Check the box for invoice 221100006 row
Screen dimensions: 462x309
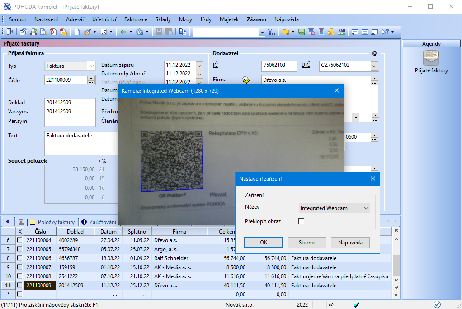point(19,258)
